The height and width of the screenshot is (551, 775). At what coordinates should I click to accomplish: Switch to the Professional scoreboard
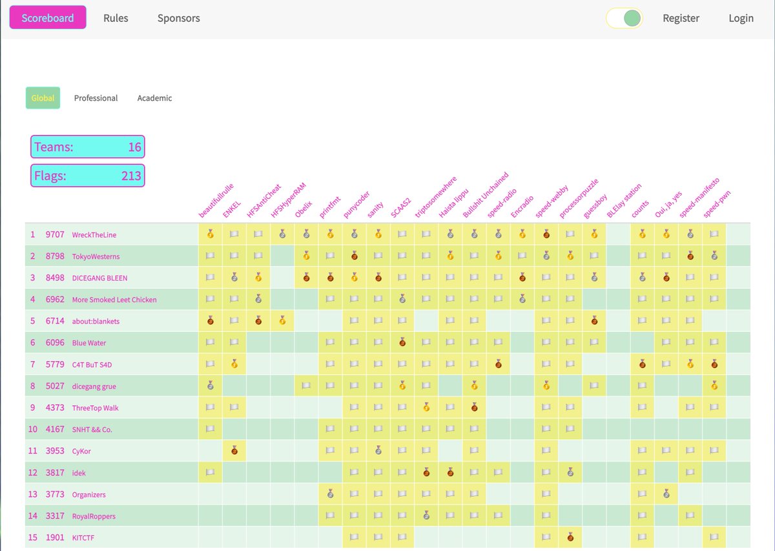click(x=96, y=98)
